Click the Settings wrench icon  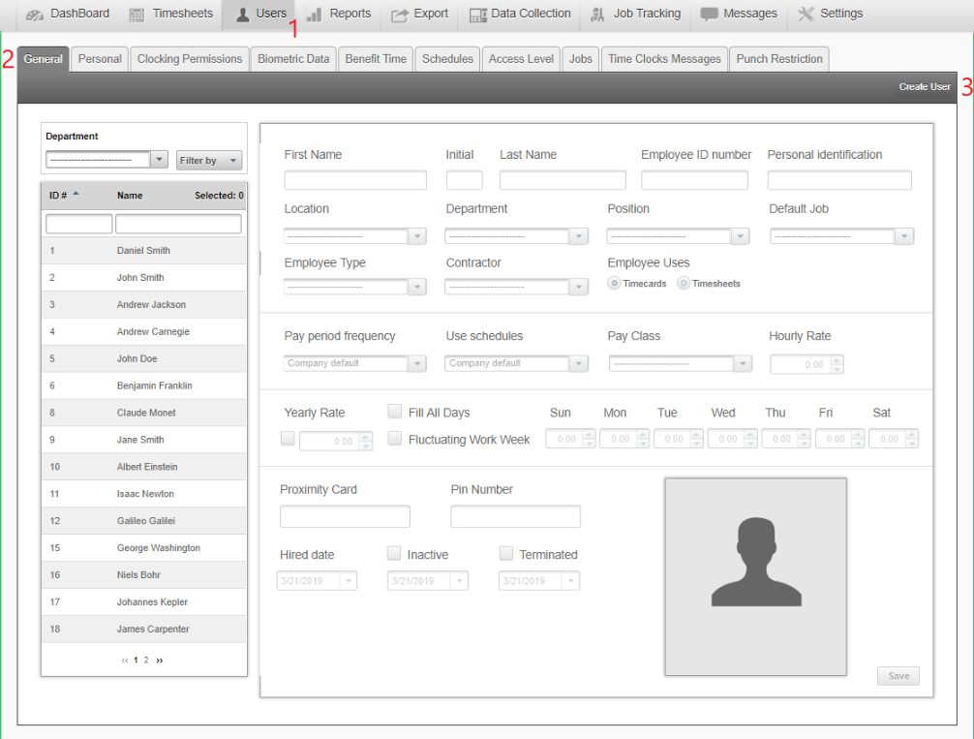tap(806, 14)
